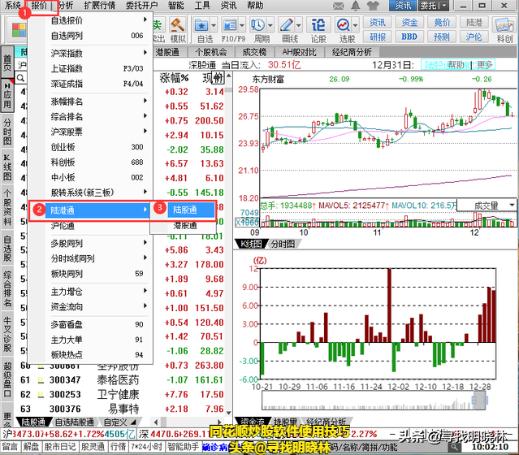Select the 画线 pencil drawing tool
519x455 pixels.
[287, 25]
